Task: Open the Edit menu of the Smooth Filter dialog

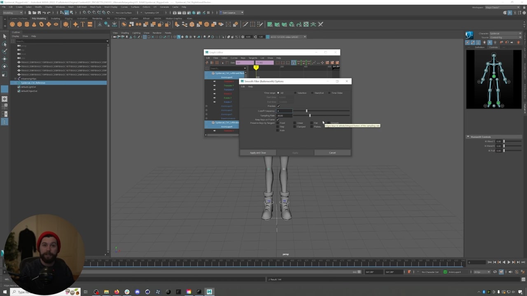Action: [243, 87]
